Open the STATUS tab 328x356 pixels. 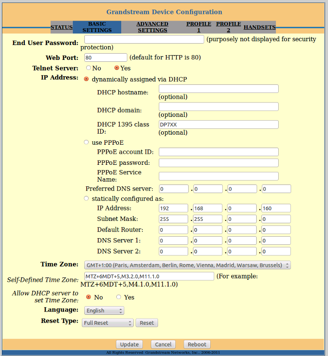coord(61,27)
